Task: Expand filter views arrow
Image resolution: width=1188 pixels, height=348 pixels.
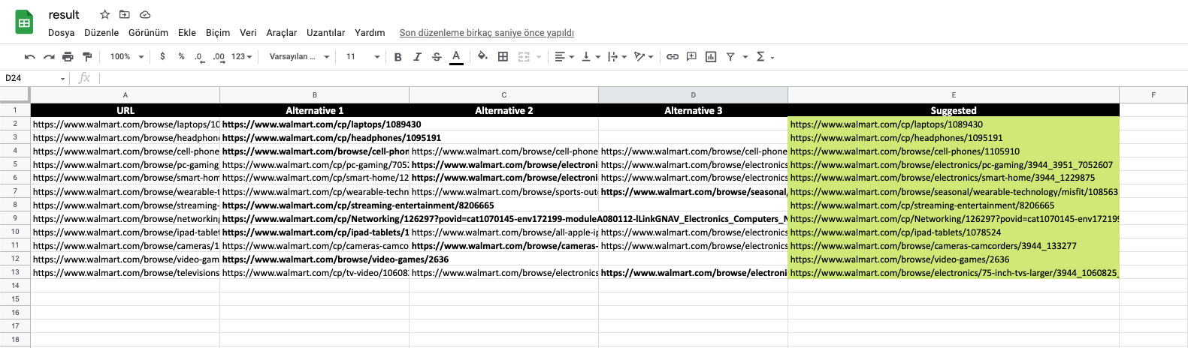Action: pyautogui.click(x=745, y=57)
